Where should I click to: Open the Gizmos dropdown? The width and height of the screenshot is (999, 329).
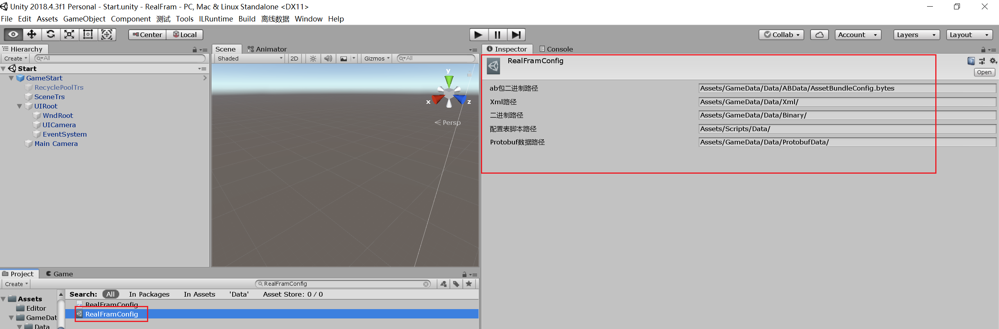coord(377,59)
